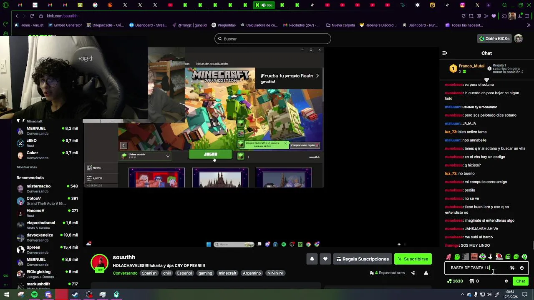Select the Spanish tag

(x=149, y=273)
